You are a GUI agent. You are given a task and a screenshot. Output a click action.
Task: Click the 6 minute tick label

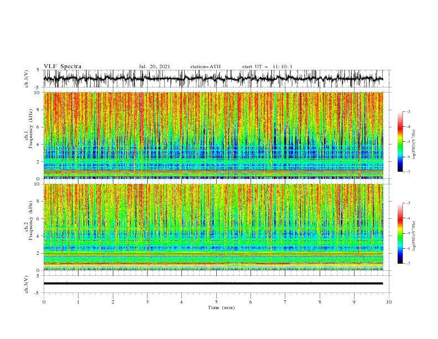pyautogui.click(x=251, y=302)
